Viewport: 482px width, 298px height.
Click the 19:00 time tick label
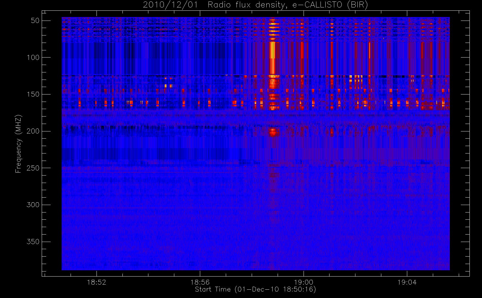pos(304,282)
